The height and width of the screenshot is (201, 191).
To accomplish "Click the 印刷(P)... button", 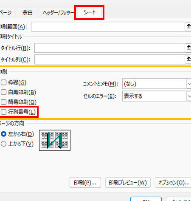I will pos(85,183).
